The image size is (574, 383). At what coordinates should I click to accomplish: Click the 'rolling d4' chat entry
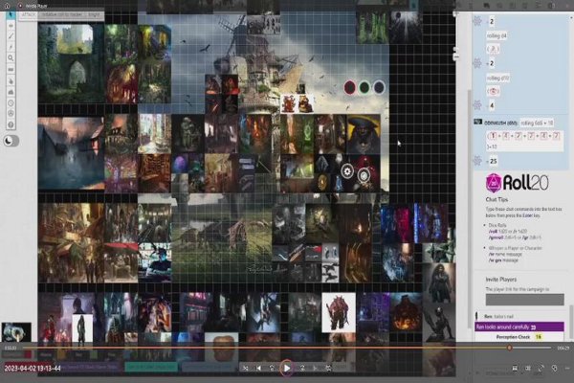497,36
